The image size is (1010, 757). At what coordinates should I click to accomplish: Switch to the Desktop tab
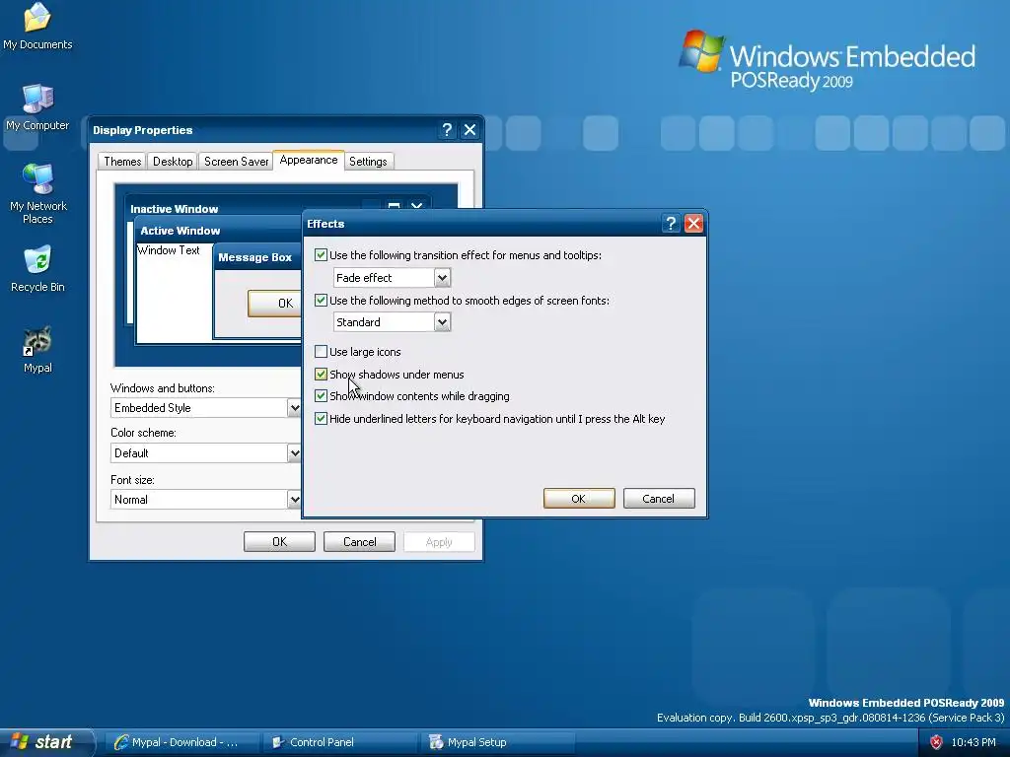(173, 162)
